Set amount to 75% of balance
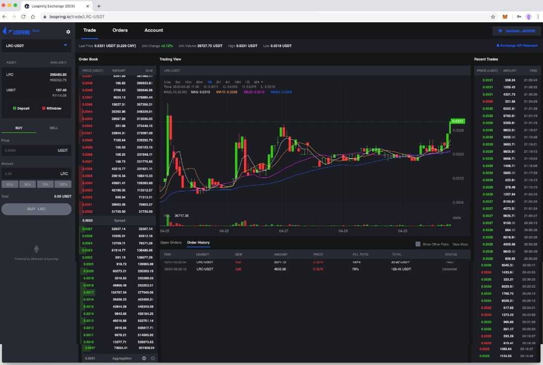Viewport: 543px width, 365px height. click(45, 184)
